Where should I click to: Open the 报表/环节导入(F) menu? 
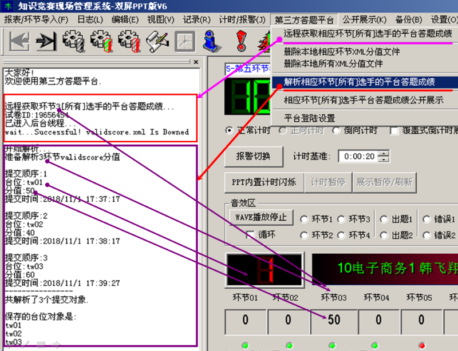tap(36, 19)
